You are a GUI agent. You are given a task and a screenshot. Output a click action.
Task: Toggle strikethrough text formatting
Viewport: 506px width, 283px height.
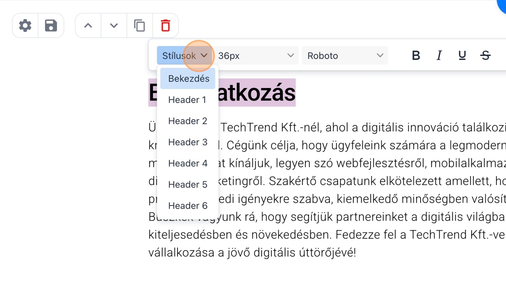click(486, 56)
